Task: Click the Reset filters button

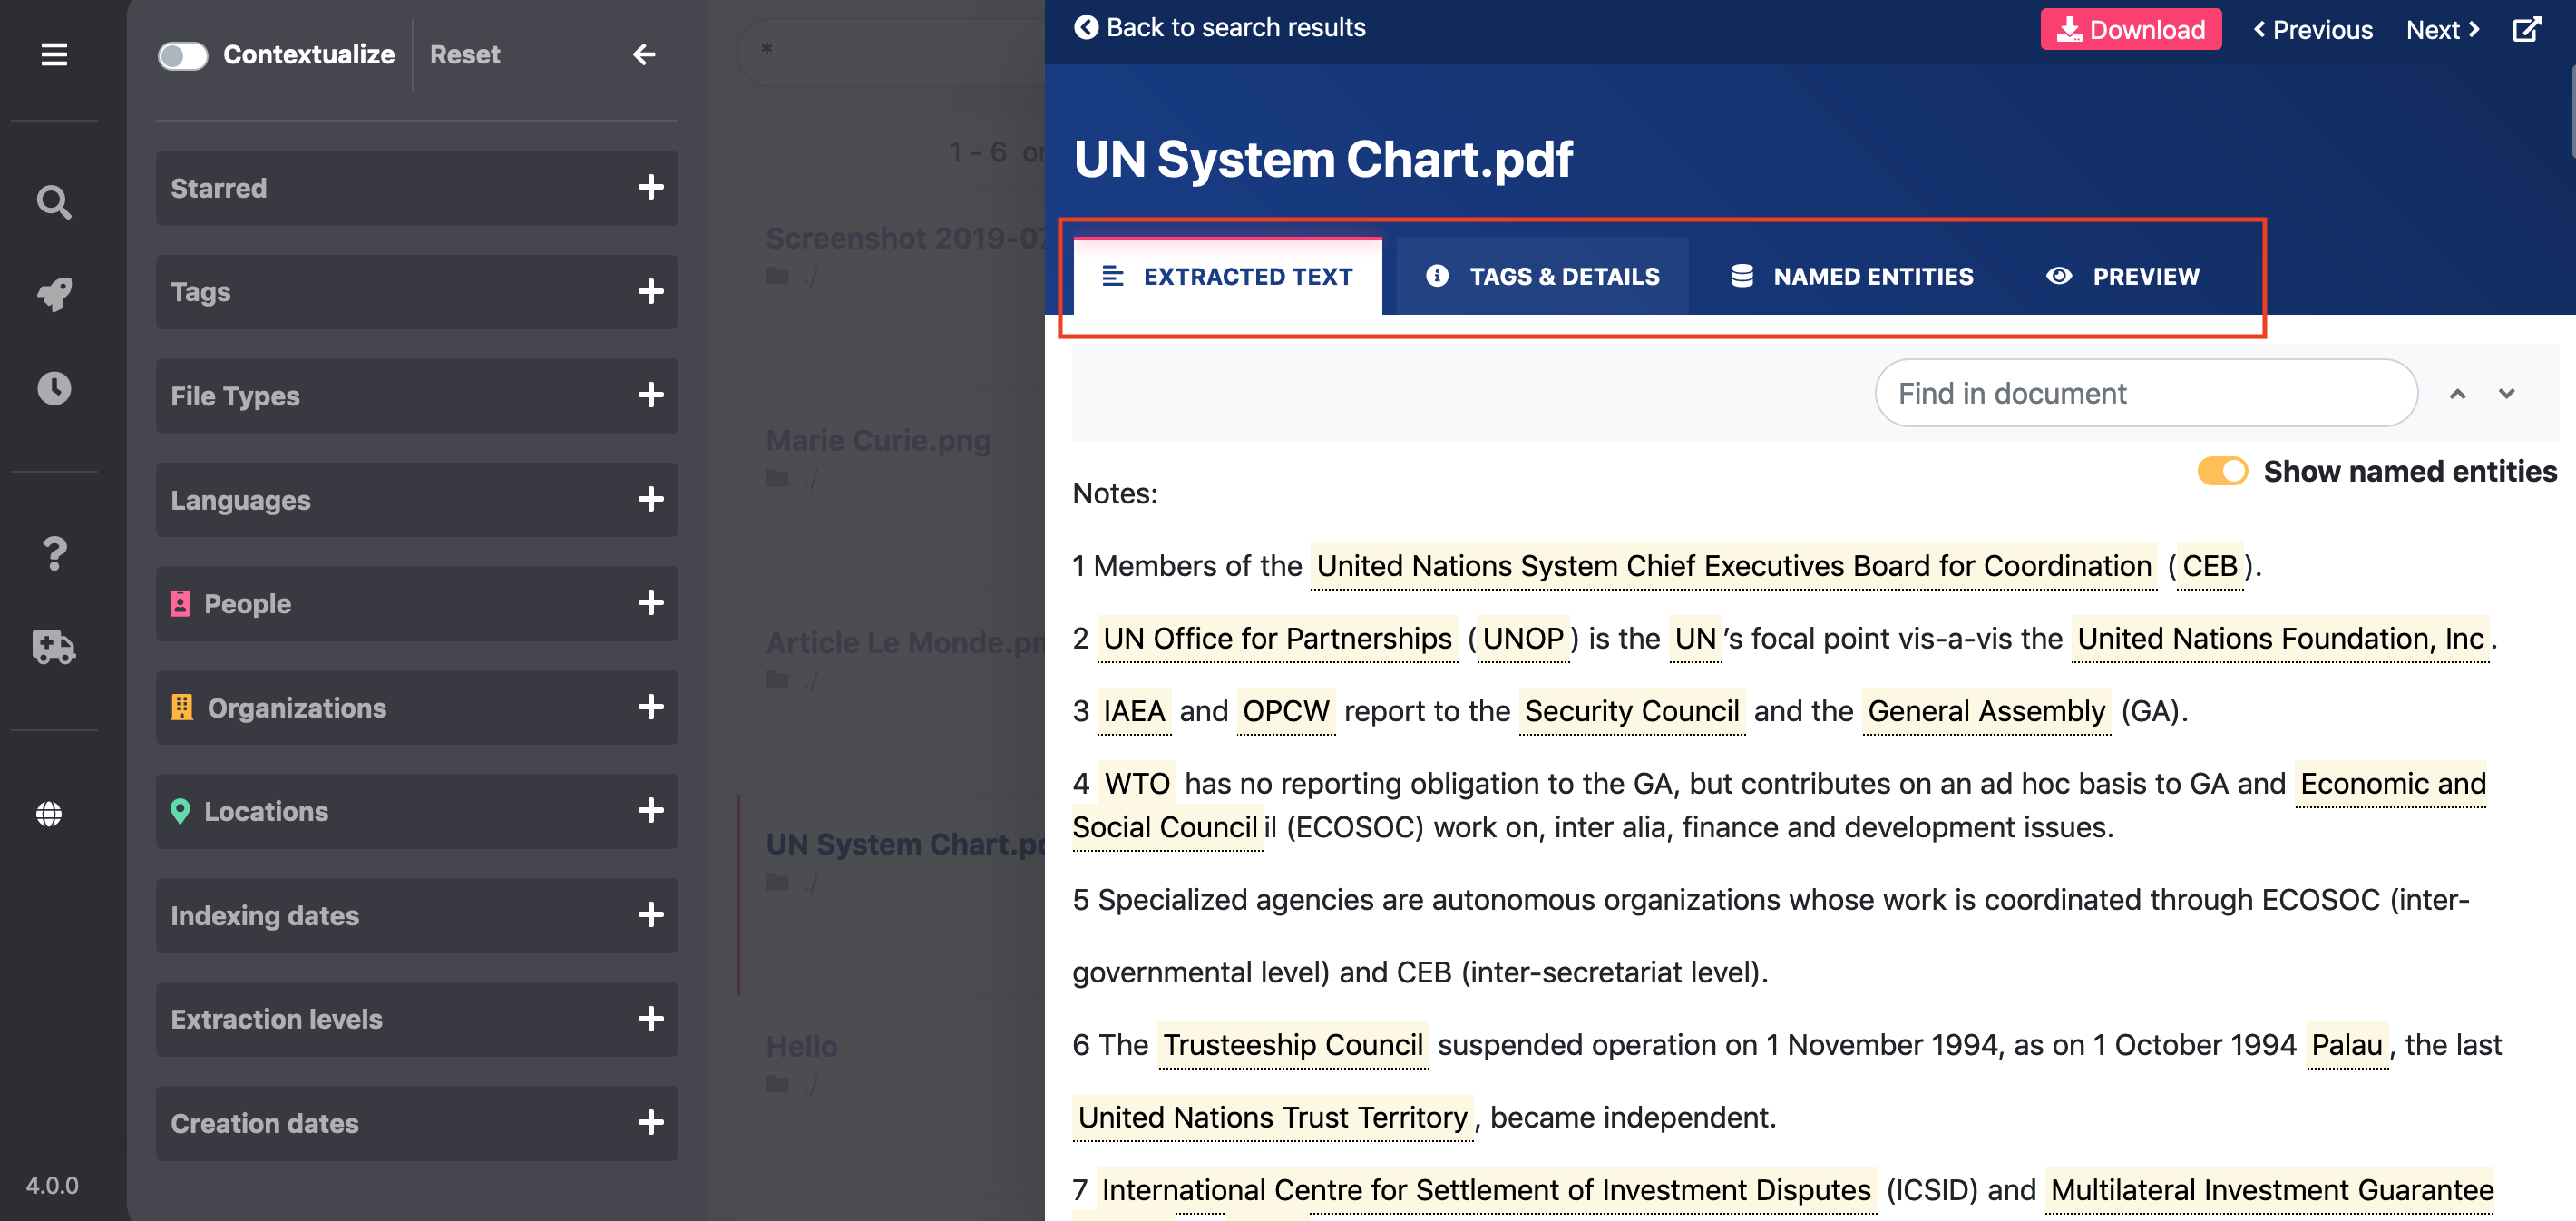Action: pos(465,54)
